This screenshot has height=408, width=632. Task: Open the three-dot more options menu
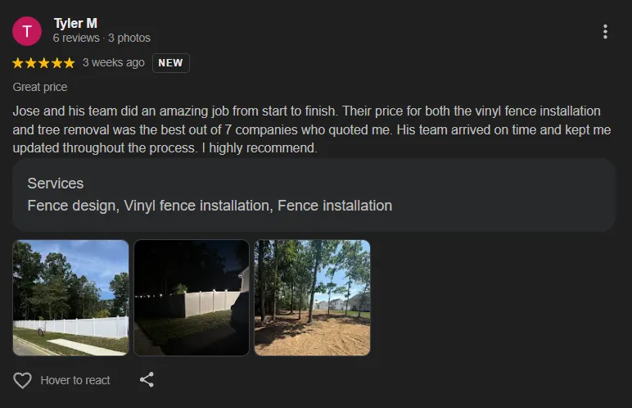(605, 32)
